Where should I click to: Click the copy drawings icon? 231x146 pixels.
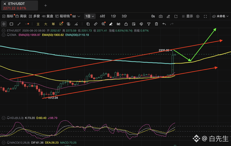(88, 24)
